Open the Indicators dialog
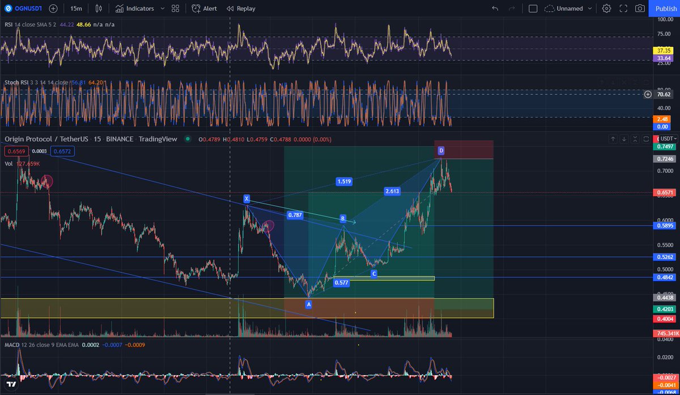Screen dimensions: 680x395 (x=134, y=9)
